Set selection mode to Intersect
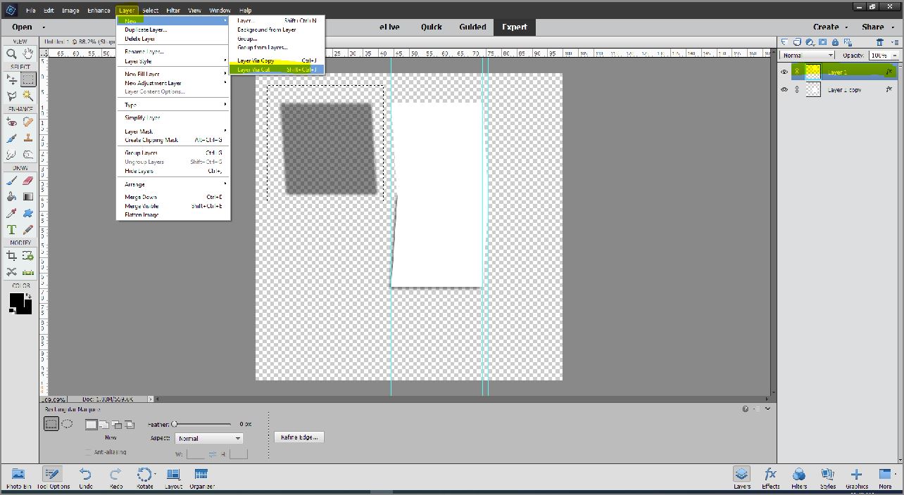Viewport: 904px width, 495px height. (130, 425)
